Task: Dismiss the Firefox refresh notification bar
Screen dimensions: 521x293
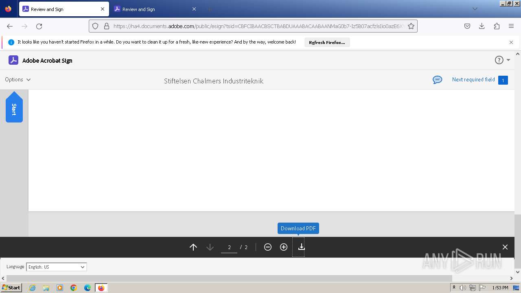Action: point(511,42)
